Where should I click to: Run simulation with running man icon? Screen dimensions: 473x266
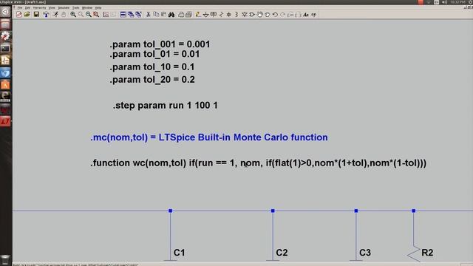point(56,15)
